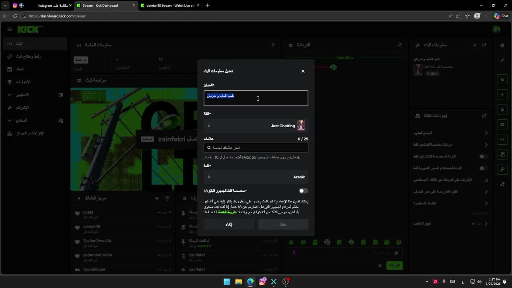Switch to the Instagram browser tab
The image size is (512, 288).
pos(42,6)
